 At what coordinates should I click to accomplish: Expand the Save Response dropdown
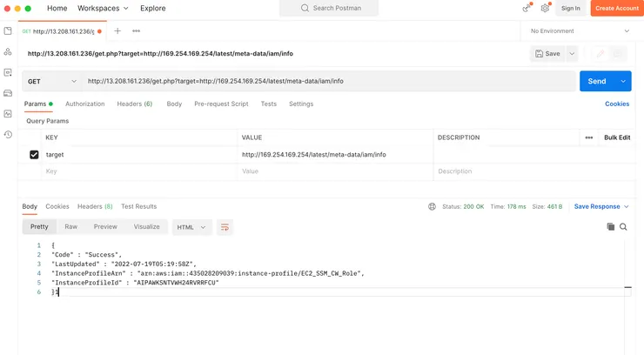point(601,207)
